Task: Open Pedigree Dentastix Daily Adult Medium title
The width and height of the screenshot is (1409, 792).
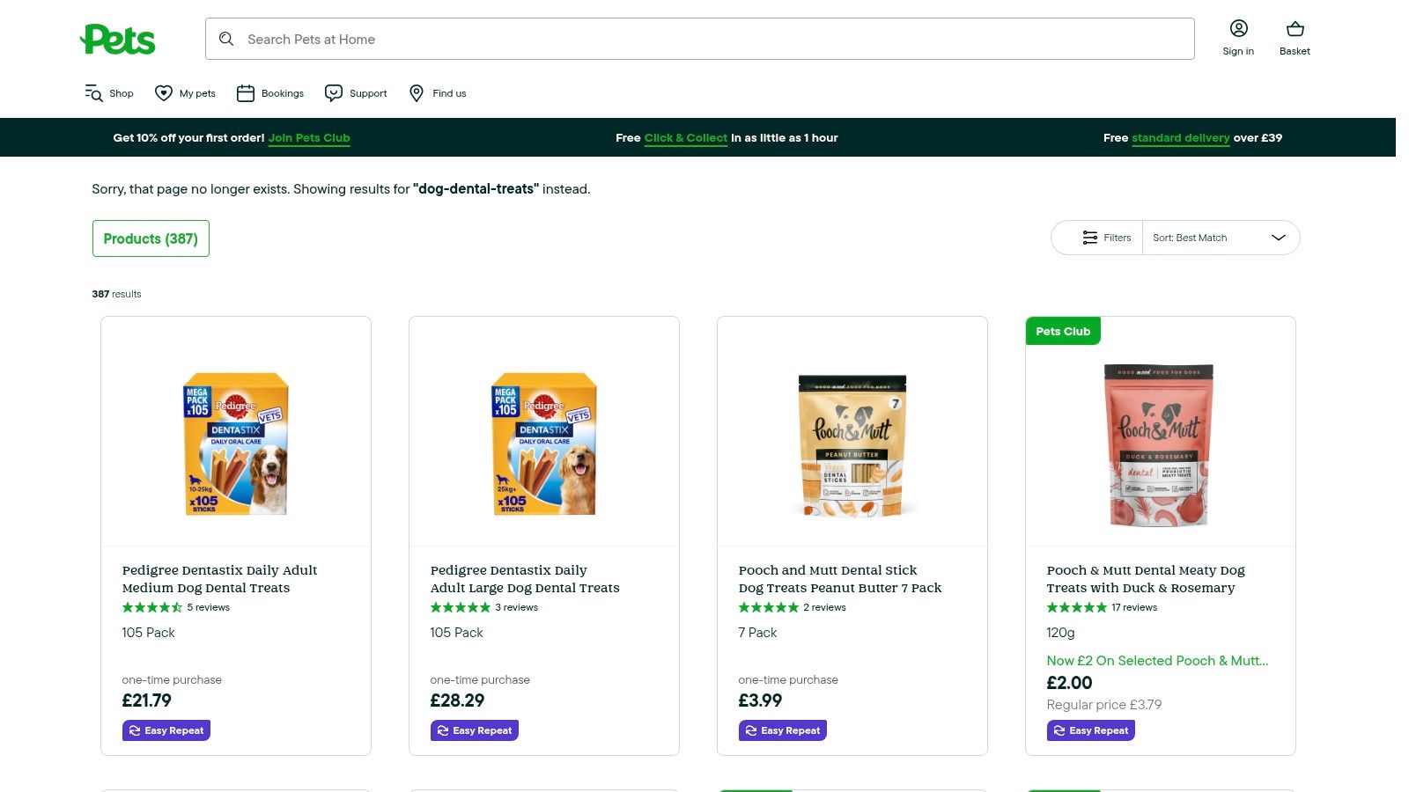Action: coord(219,579)
